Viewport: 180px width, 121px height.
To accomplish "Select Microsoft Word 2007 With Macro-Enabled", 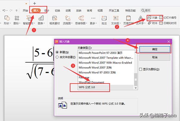I will pos(106,63).
